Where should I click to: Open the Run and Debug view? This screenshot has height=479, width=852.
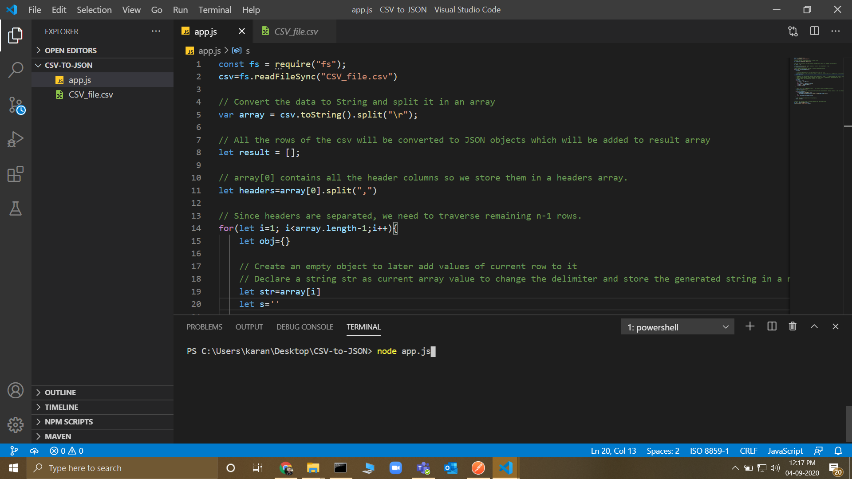pyautogui.click(x=16, y=139)
